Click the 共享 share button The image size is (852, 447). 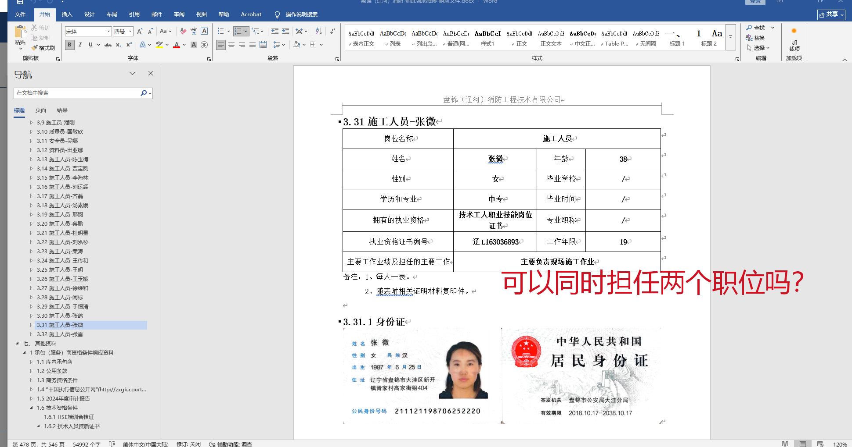point(830,14)
